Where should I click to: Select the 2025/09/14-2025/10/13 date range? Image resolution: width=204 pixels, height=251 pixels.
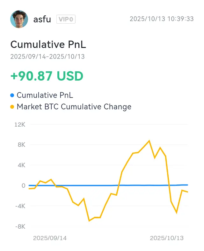pos(47,57)
